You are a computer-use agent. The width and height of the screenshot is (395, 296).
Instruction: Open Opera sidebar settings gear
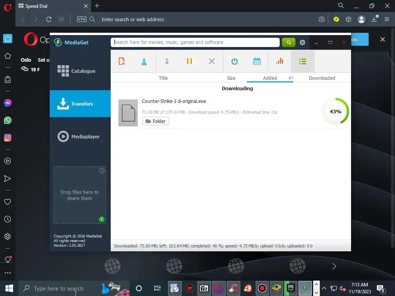point(8,237)
